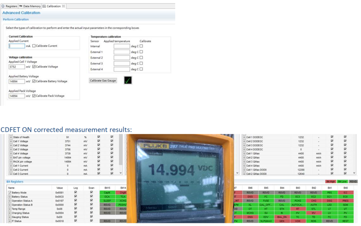Click the External 1 applied temperature field

(122, 52)
